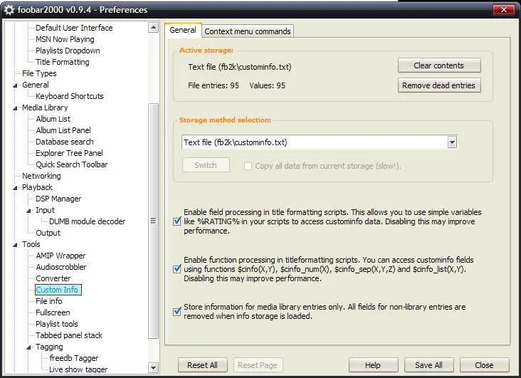The height and width of the screenshot is (378, 521).
Task: Select Output tree item
Action: point(48,233)
